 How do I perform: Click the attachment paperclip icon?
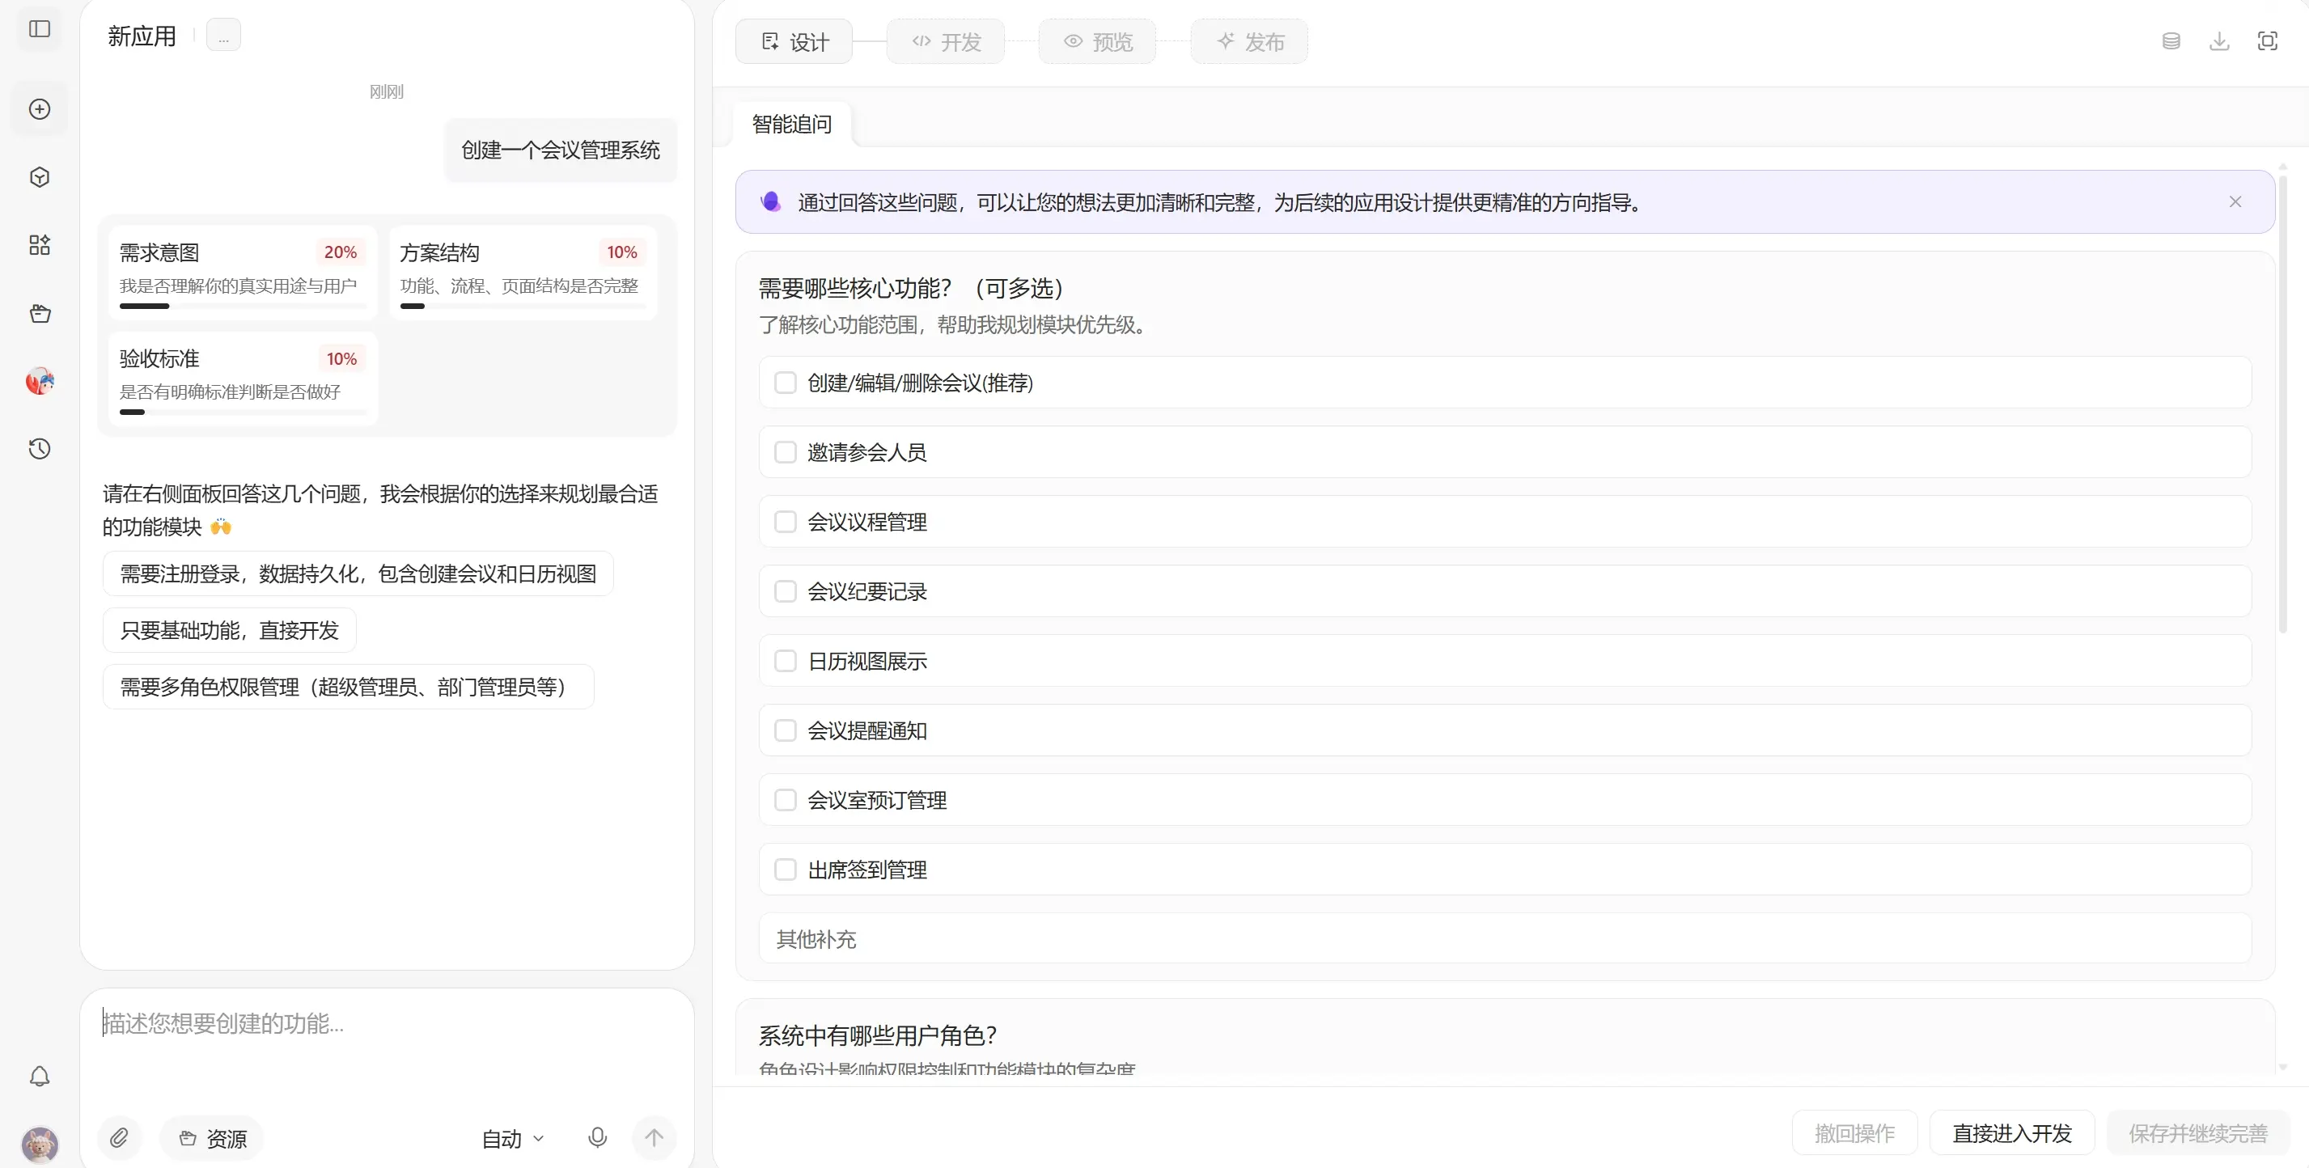(119, 1138)
